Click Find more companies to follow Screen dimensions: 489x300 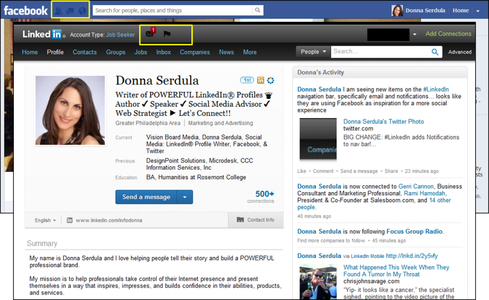click(331, 240)
